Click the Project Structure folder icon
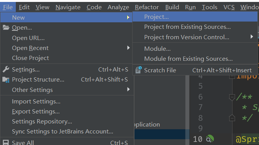Image resolution: width=259 pixels, height=145 pixels. click(6, 80)
